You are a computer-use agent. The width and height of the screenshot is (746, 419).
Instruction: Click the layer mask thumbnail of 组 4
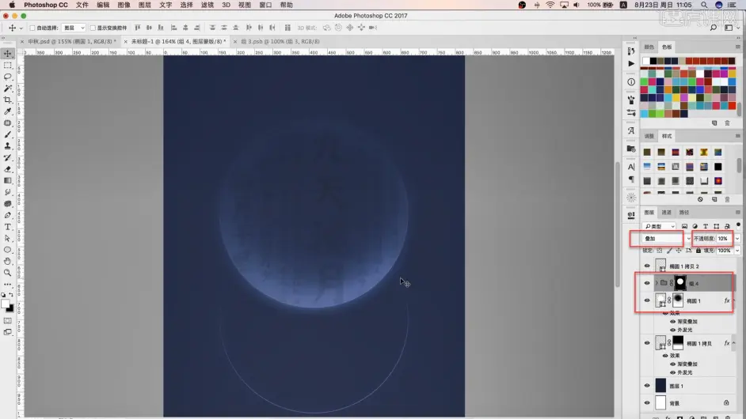680,283
